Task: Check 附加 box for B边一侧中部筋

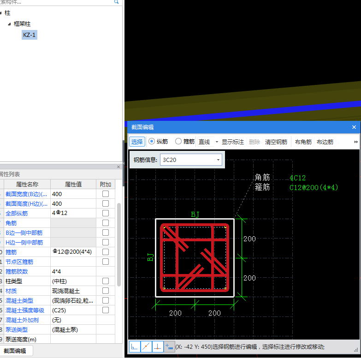Action: (x=106, y=233)
